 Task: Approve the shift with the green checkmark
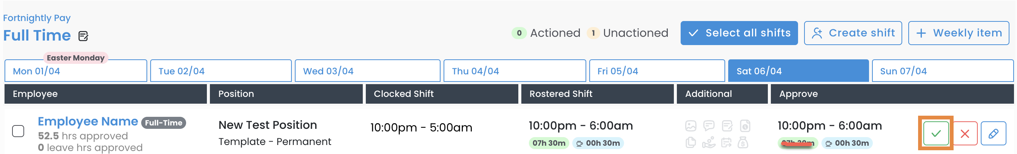pyautogui.click(x=935, y=134)
